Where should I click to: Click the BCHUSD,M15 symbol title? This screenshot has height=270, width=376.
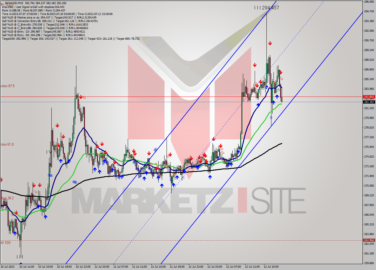[14, 3]
